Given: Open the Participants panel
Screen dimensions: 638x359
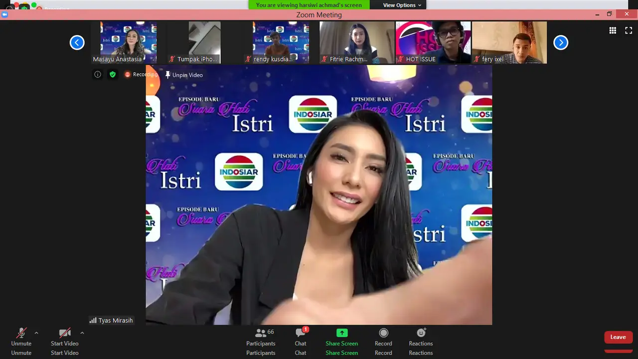Looking at the screenshot, I should pyautogui.click(x=261, y=337).
